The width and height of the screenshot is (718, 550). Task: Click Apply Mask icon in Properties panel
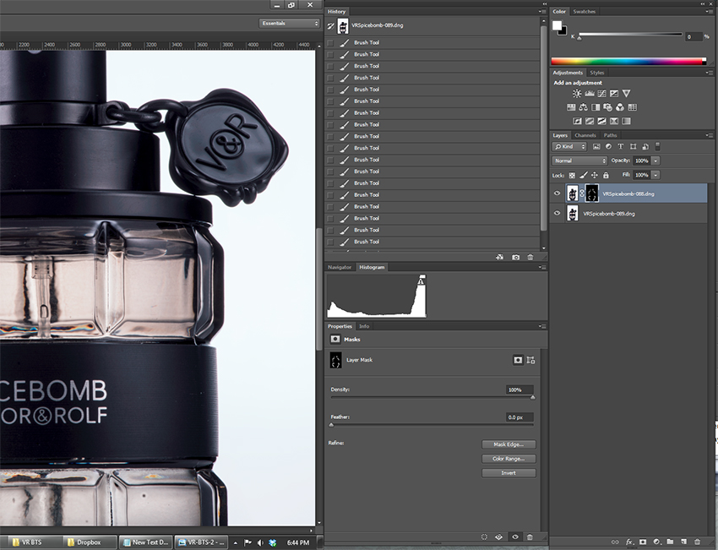click(499, 536)
